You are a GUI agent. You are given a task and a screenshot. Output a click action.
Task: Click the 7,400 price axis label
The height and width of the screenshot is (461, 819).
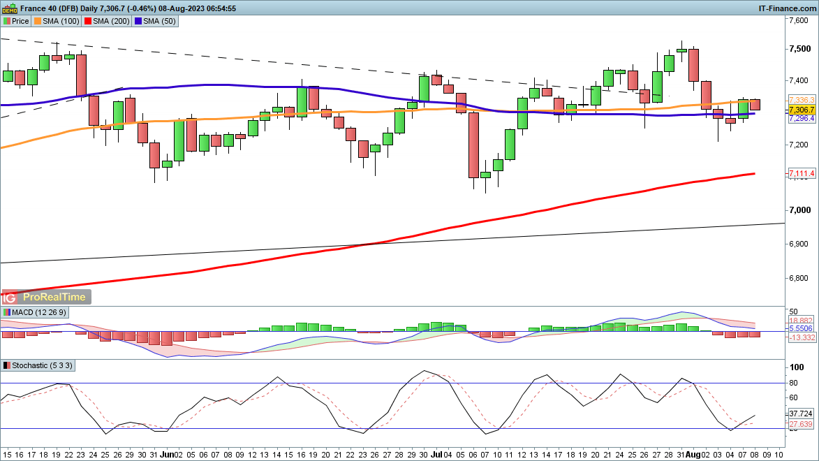pos(799,80)
